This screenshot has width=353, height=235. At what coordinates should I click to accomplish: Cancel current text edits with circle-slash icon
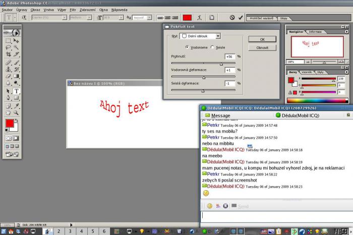(x=232, y=17)
